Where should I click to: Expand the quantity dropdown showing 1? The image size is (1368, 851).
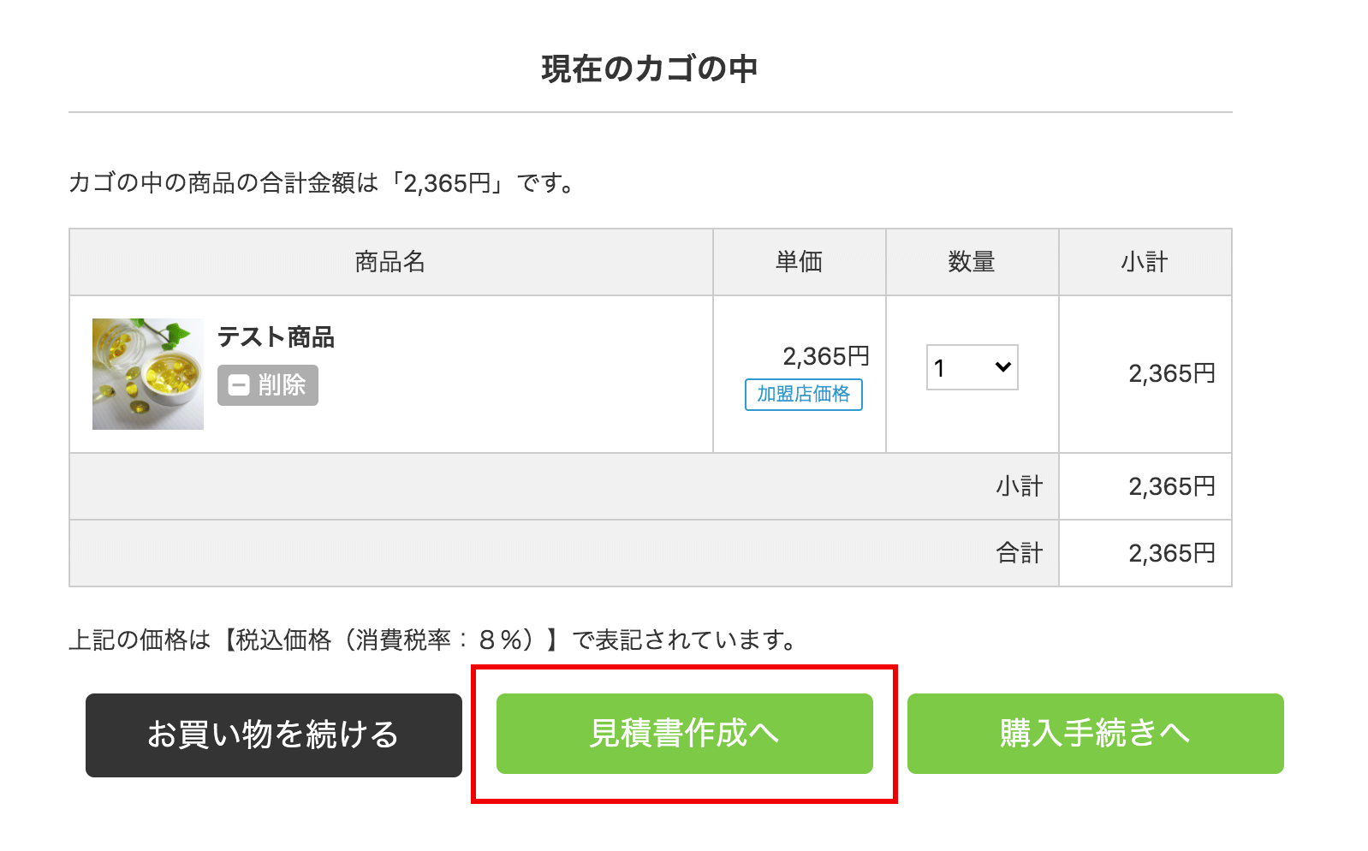tap(972, 367)
